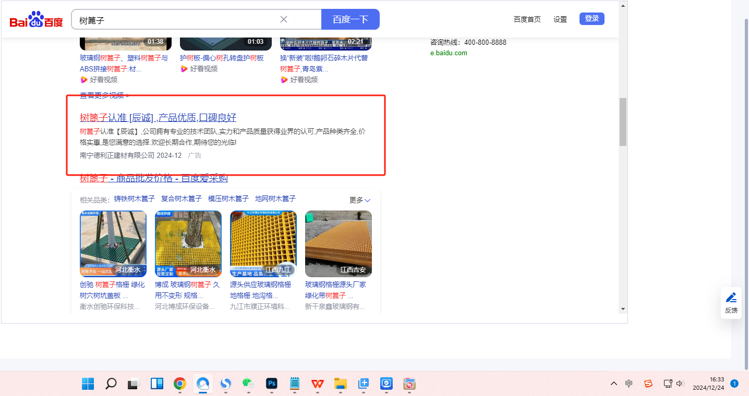Open video link 玻璃钢树篦子、塑料树篦子与ABS拼接
This screenshot has height=396, width=749.
tap(124, 63)
